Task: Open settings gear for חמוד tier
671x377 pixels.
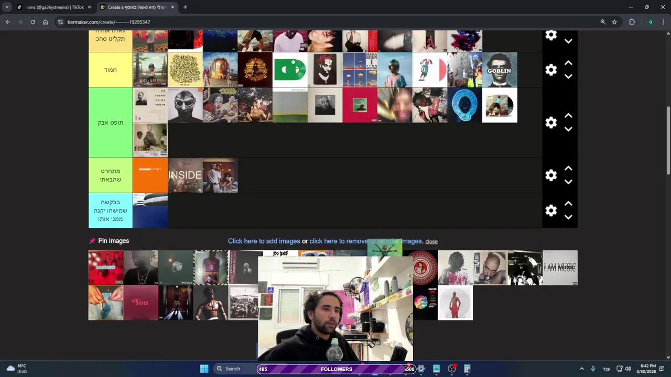Action: click(551, 70)
